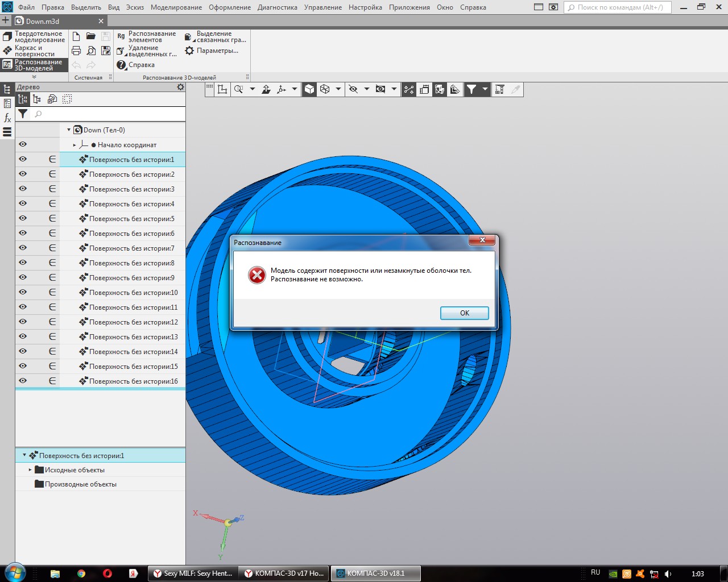Click the zoom window magnifier icon

pos(239,89)
